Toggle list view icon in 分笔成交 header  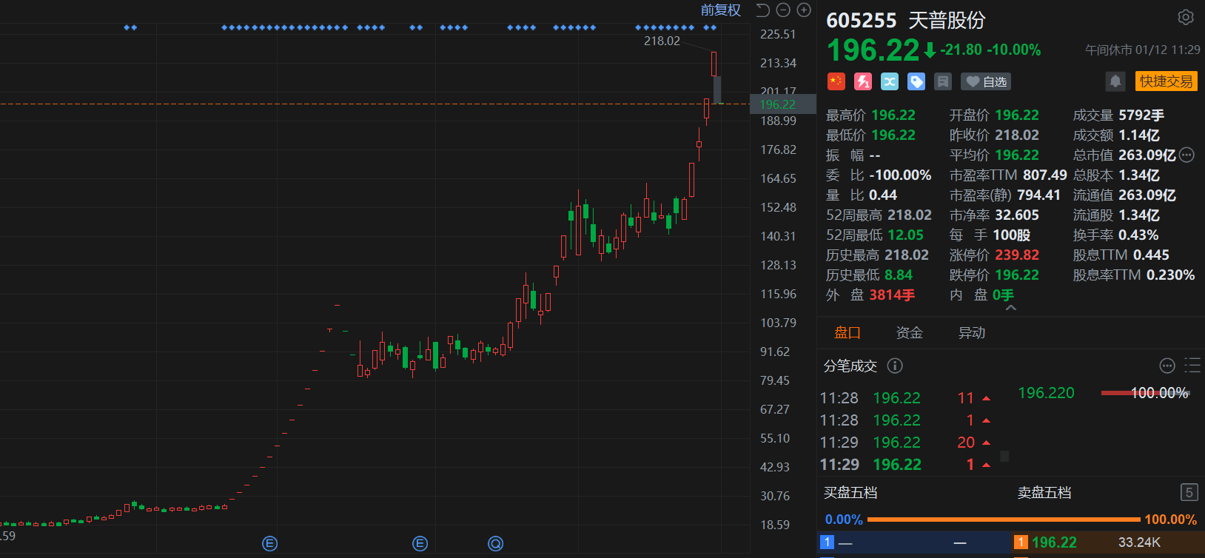tap(1192, 366)
